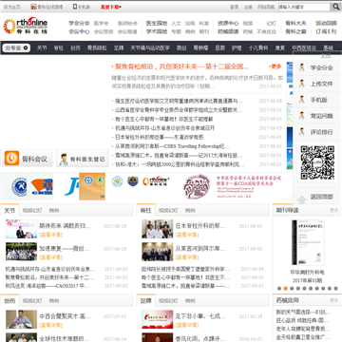342x342 pixels.
Task: Expand the 分专业 specialty selector
Action: point(16,48)
